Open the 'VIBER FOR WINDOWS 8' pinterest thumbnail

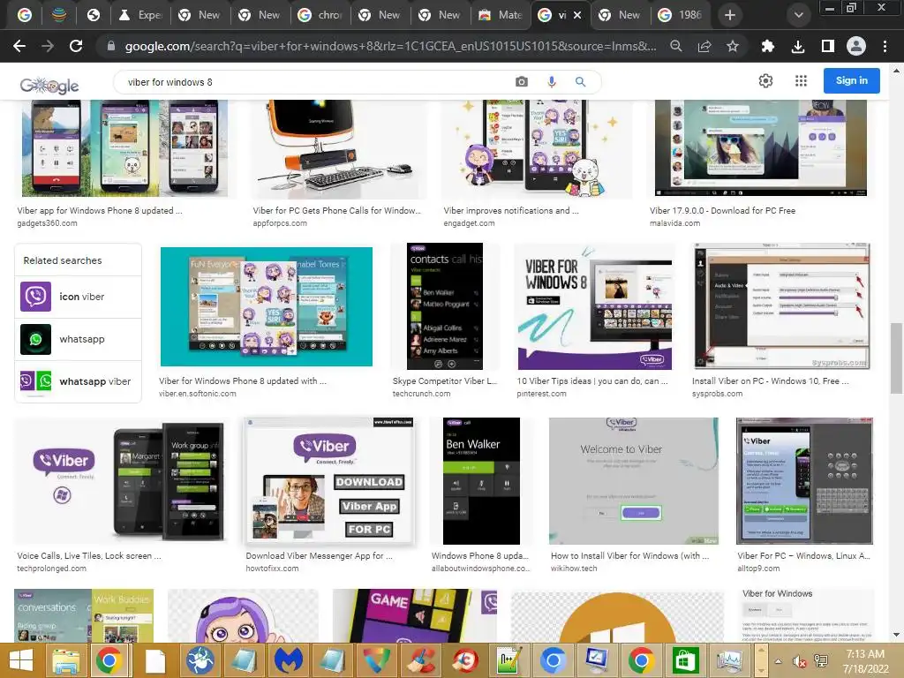click(x=594, y=306)
